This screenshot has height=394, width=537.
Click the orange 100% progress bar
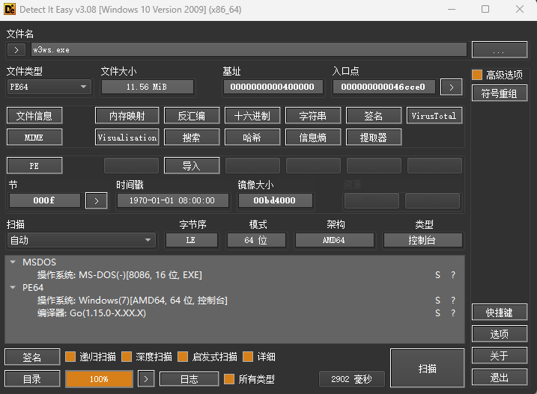tap(99, 379)
